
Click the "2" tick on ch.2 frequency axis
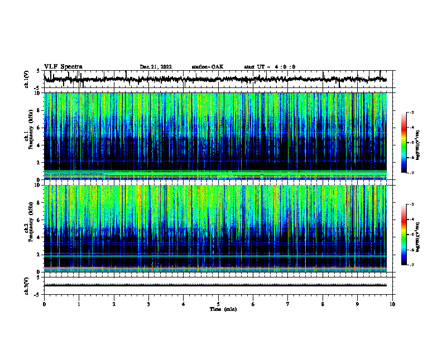point(39,255)
